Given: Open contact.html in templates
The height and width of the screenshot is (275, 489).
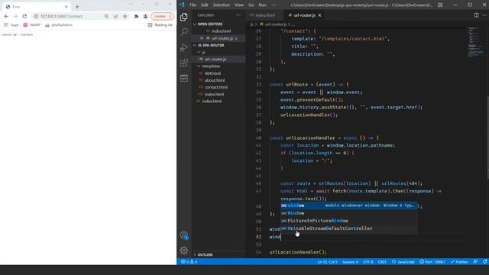Looking at the screenshot, I should 215,87.
